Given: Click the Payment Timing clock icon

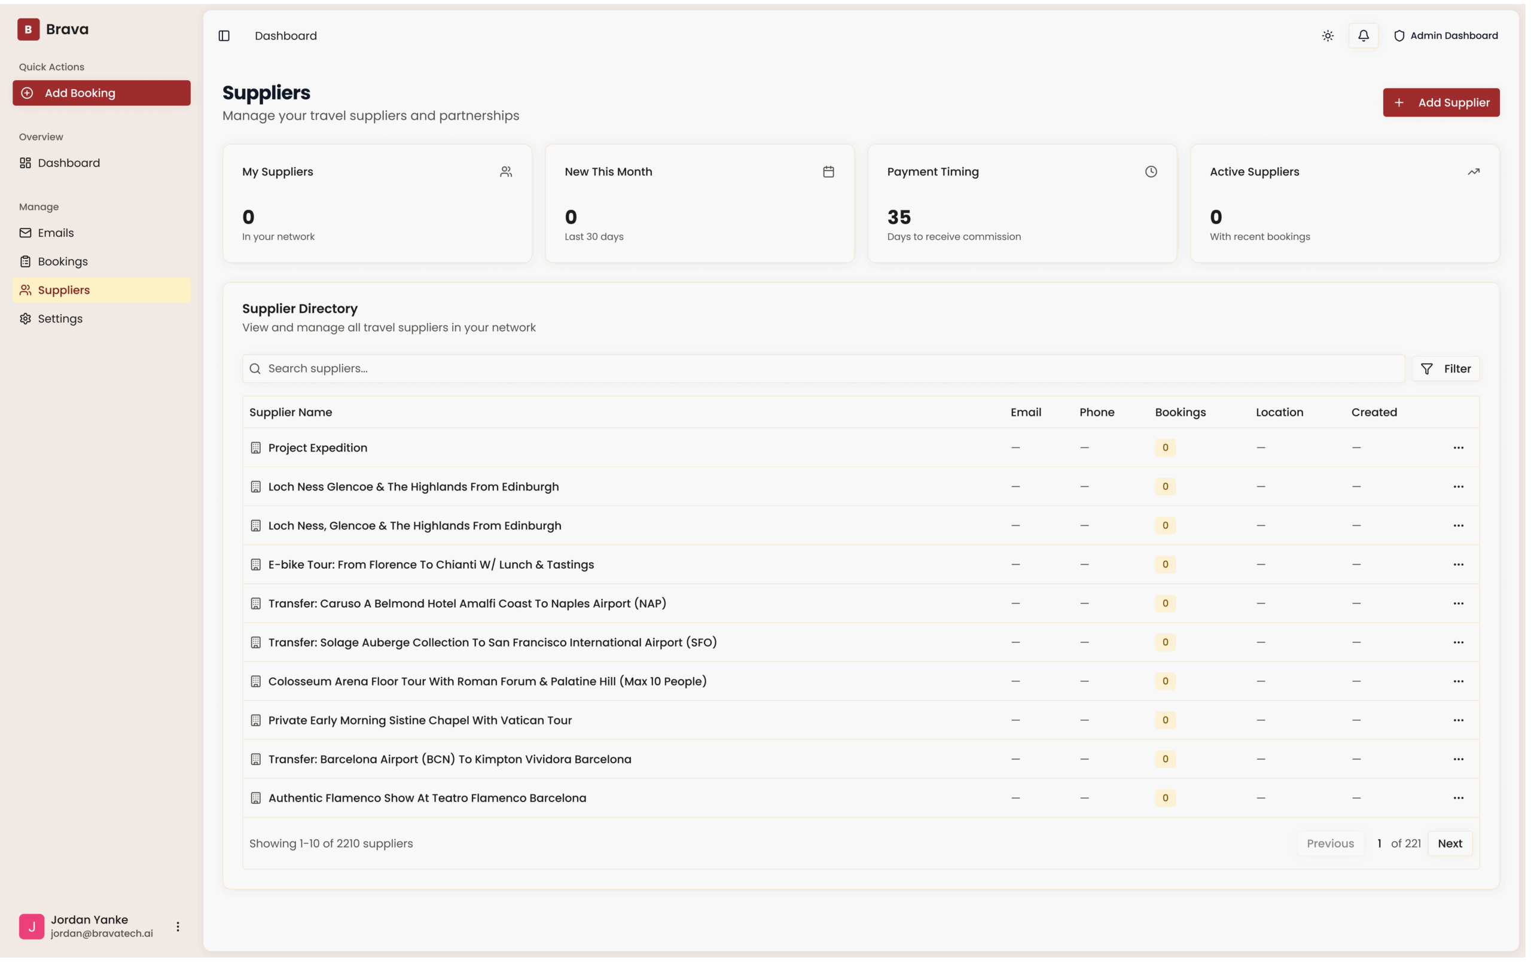Looking at the screenshot, I should tap(1151, 172).
